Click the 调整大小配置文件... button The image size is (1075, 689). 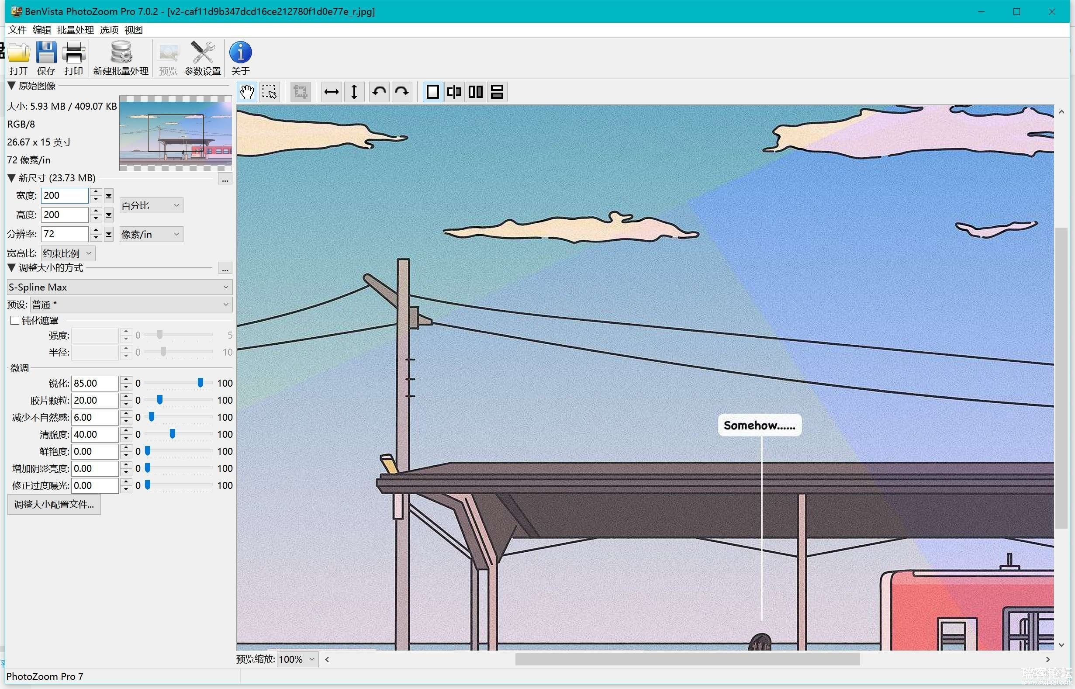coord(54,505)
